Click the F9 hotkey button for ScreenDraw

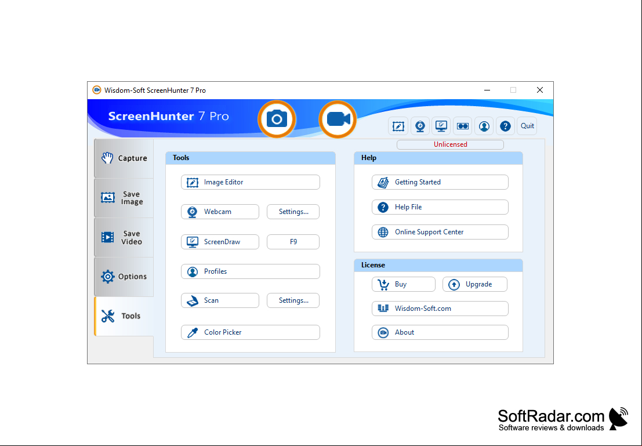pos(293,242)
